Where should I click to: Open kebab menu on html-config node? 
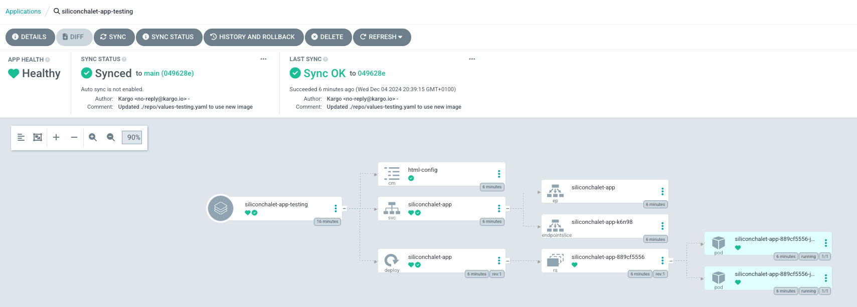pos(499,174)
